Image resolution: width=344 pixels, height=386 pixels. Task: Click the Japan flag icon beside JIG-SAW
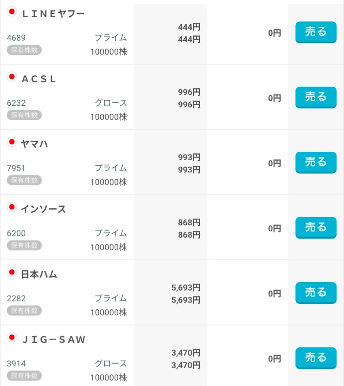click(x=12, y=338)
